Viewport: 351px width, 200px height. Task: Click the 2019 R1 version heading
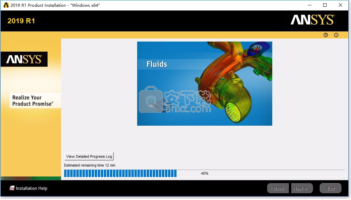tap(21, 21)
